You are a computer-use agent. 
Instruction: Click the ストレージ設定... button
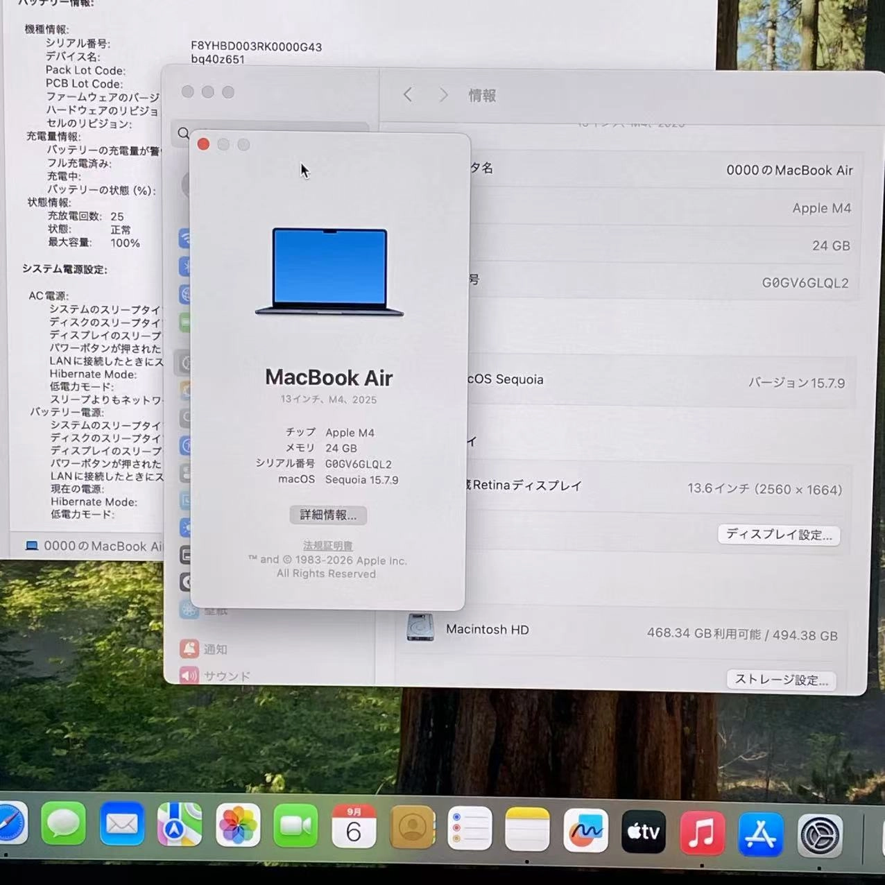coord(782,680)
